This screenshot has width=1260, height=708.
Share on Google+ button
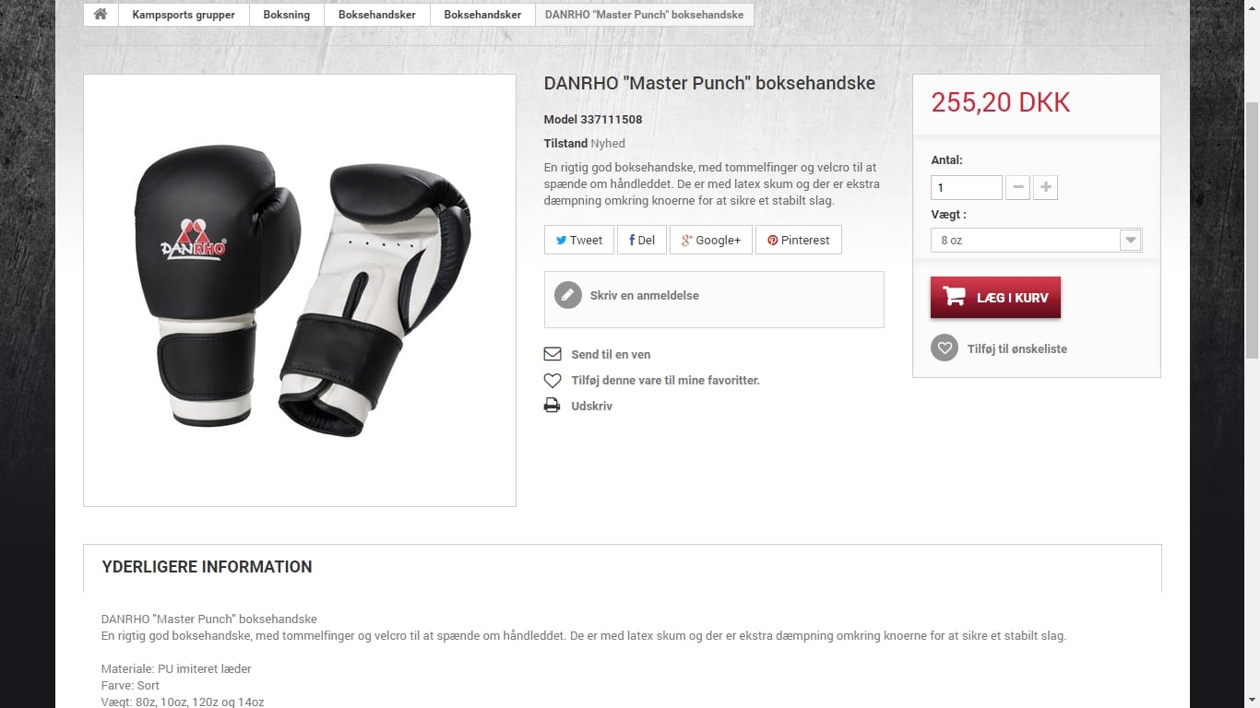point(711,240)
